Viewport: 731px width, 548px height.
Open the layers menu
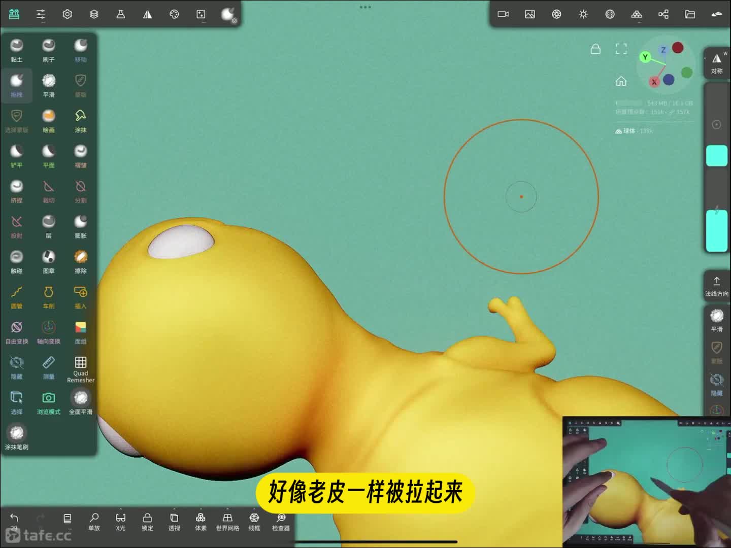[94, 14]
